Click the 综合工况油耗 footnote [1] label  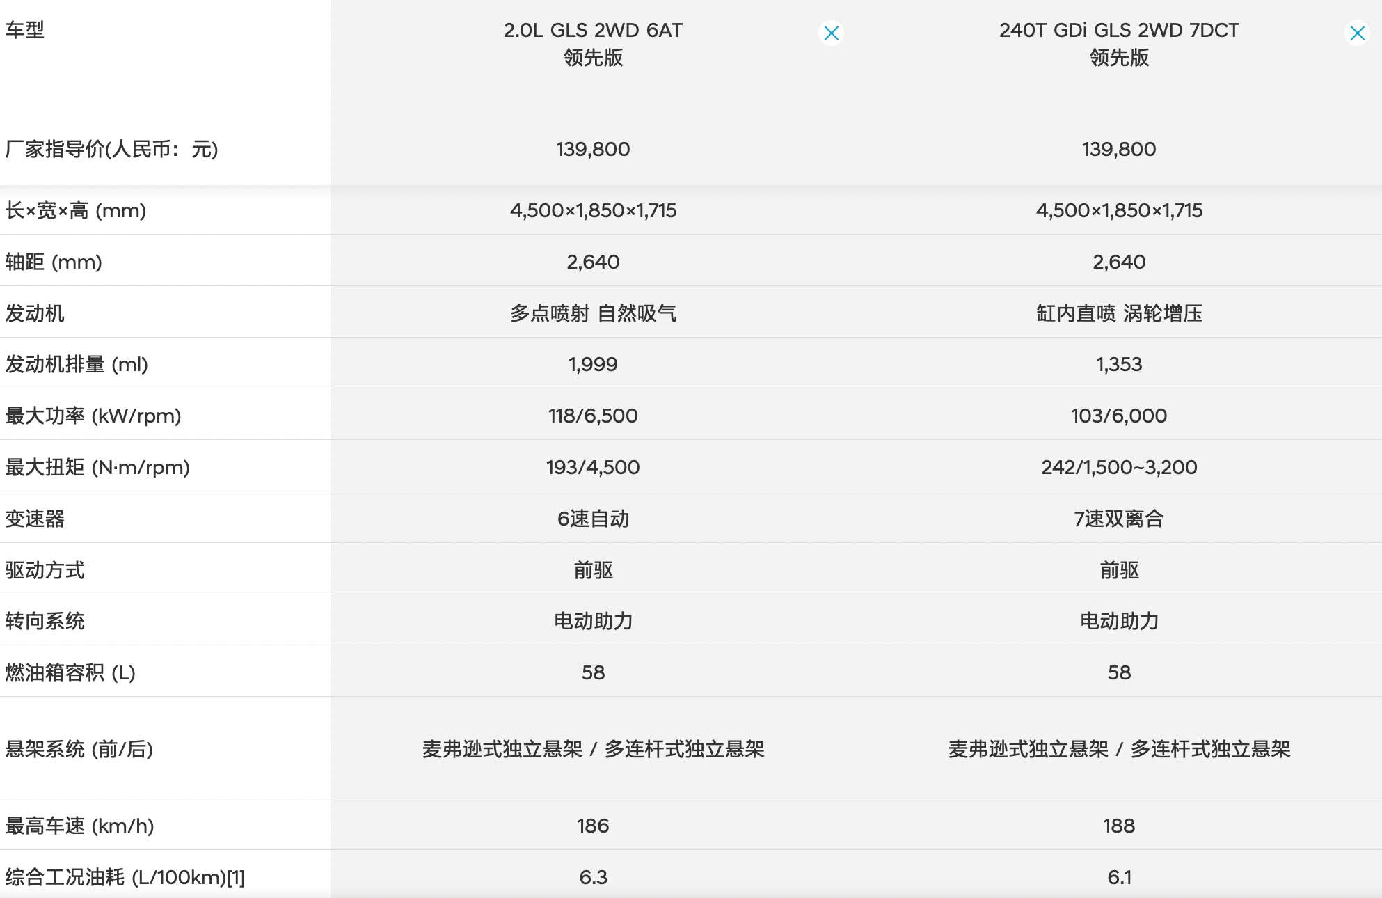236,877
